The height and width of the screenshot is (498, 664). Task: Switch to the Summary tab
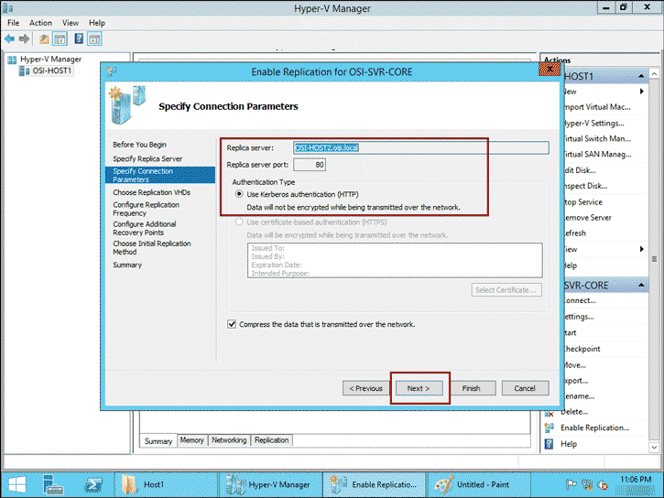[x=158, y=441]
